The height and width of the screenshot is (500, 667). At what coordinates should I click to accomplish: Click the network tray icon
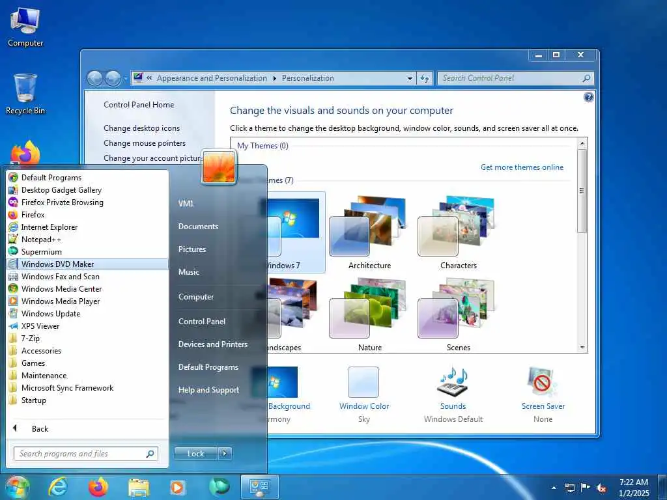[569, 488]
